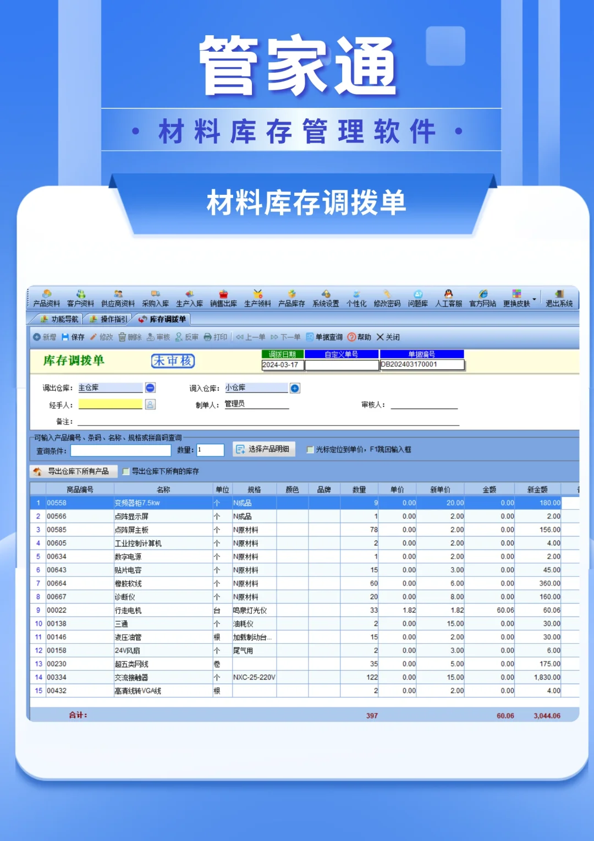
Task: Click row 超五类网线
Action: [x=304, y=664]
